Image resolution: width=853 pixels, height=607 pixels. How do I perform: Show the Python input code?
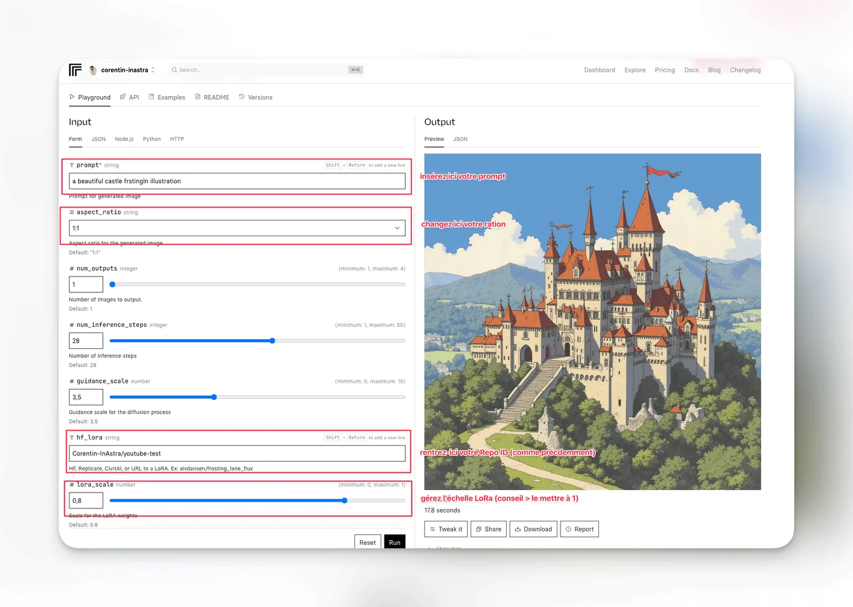point(152,139)
